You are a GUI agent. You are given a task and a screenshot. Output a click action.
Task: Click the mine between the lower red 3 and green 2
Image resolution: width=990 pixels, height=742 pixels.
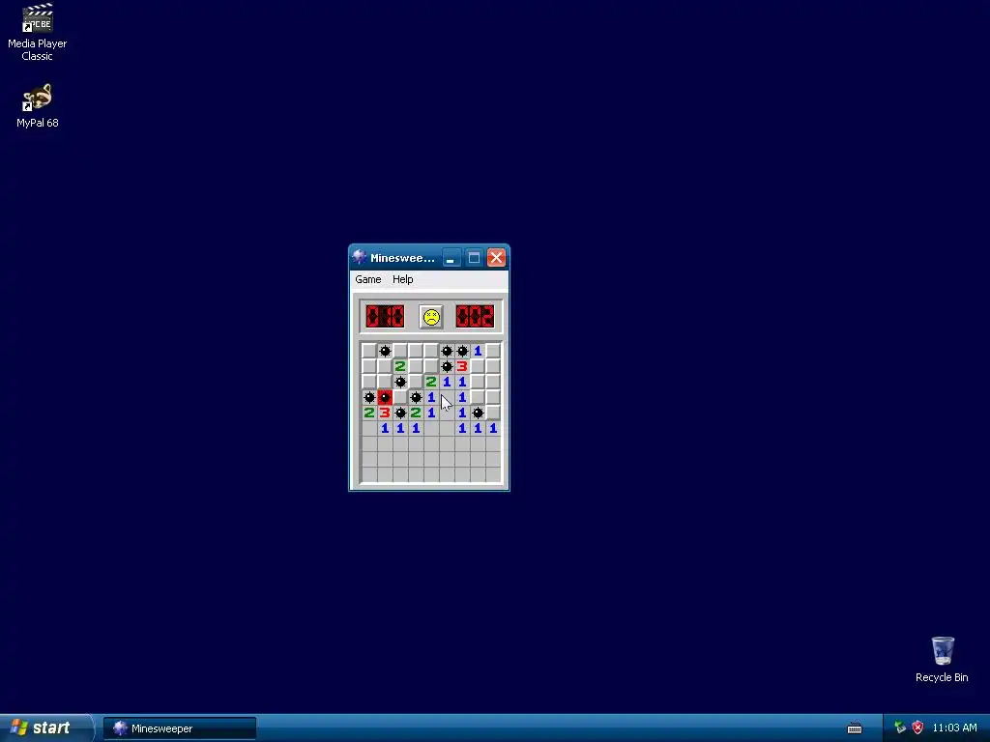click(400, 413)
